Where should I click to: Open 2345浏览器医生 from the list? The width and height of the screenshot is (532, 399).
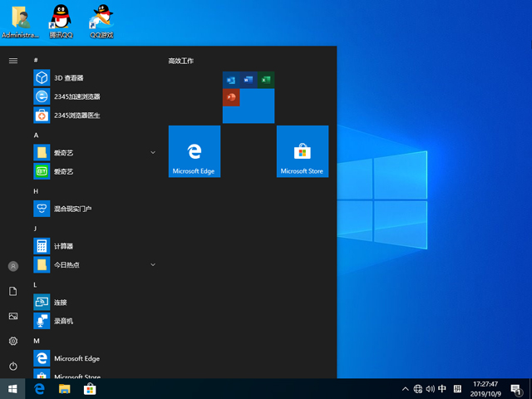(95, 116)
